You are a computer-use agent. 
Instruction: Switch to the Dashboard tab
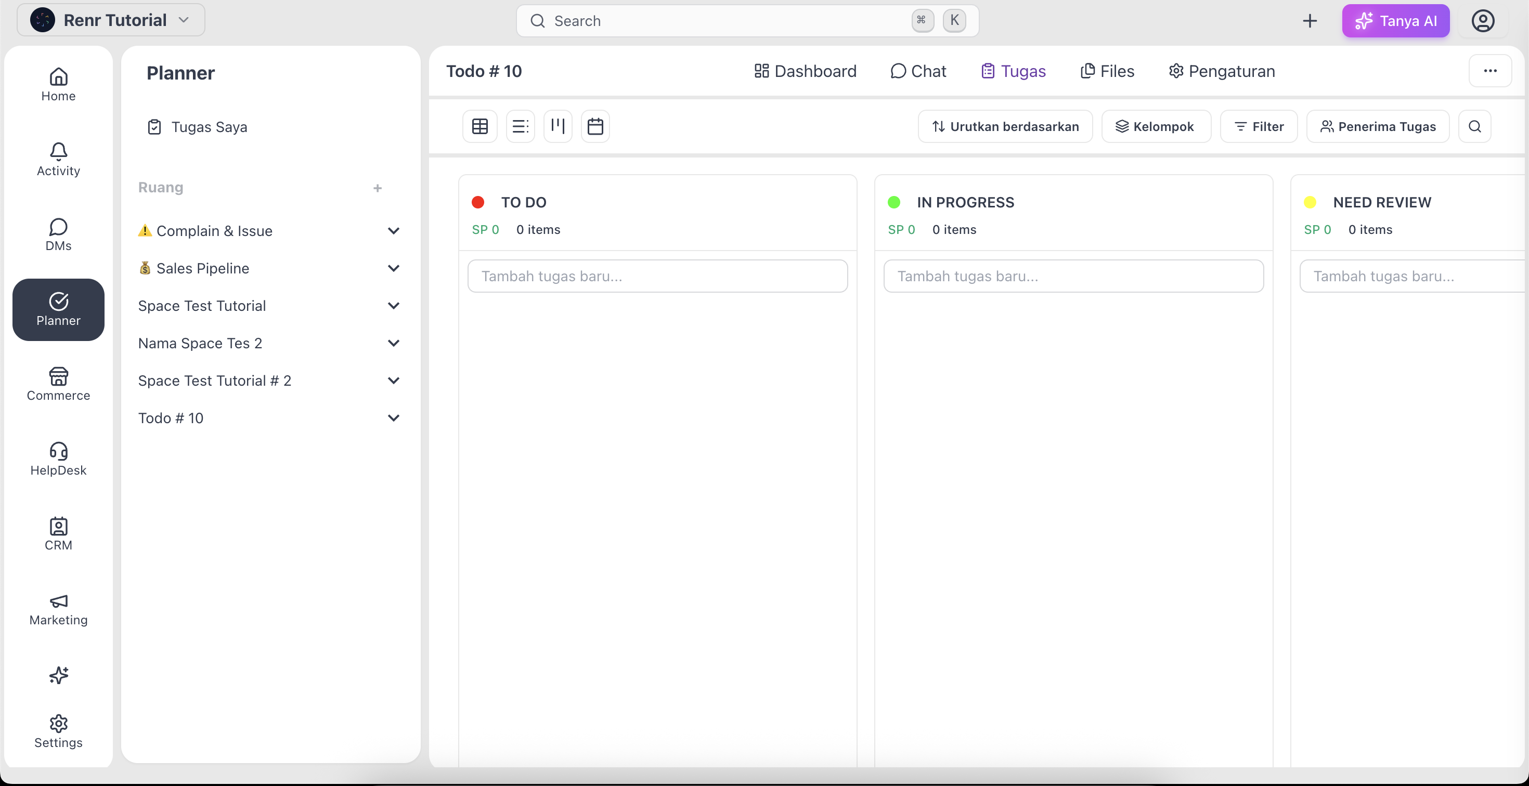click(806, 71)
